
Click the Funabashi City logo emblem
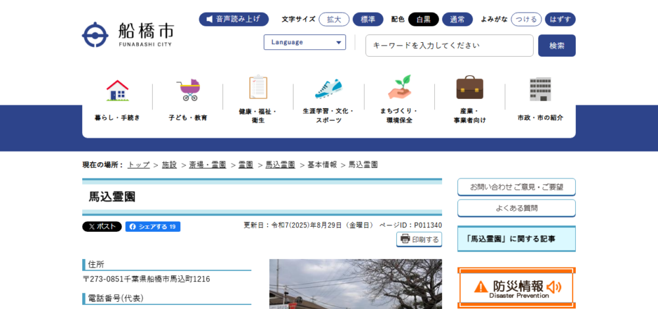pyautogui.click(x=95, y=34)
